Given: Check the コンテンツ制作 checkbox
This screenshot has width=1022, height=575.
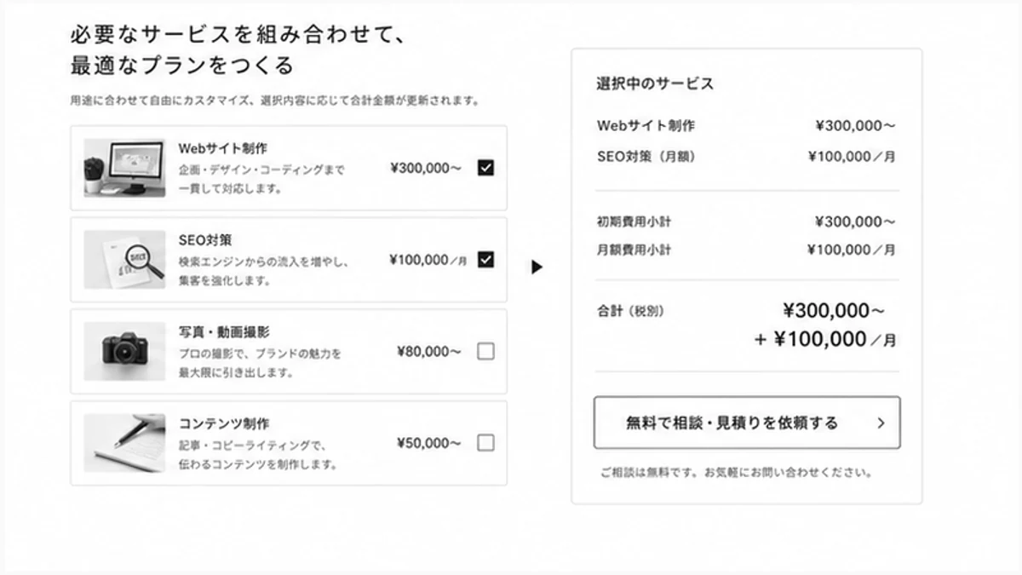Looking at the screenshot, I should click(x=485, y=443).
